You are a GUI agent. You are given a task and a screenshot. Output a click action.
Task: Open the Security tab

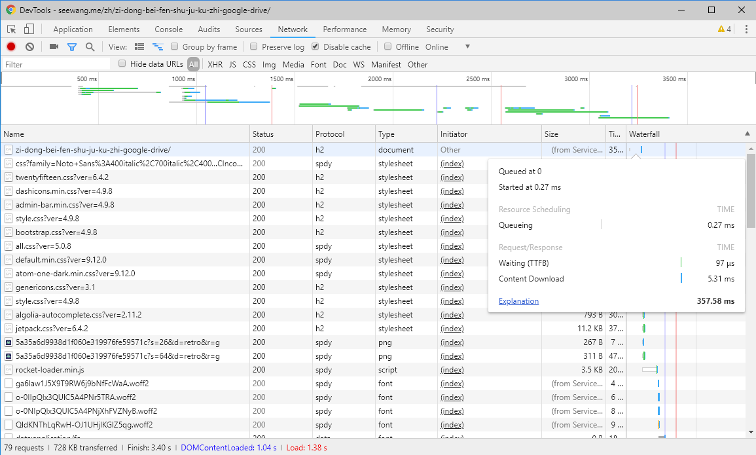[441, 29]
